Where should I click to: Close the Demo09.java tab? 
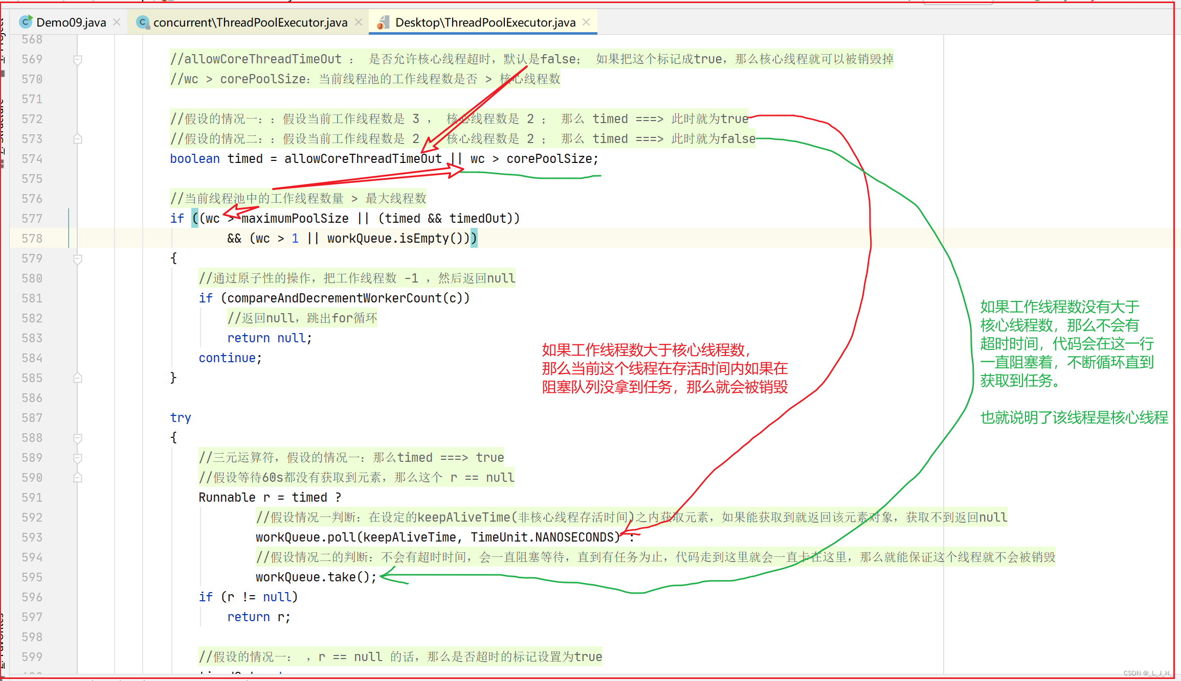click(117, 22)
